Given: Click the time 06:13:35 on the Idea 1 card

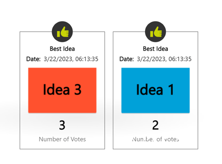Looking at the screenshot, I should pos(180,59).
